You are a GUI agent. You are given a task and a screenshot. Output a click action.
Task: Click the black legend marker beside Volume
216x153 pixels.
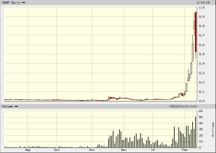[16, 106]
